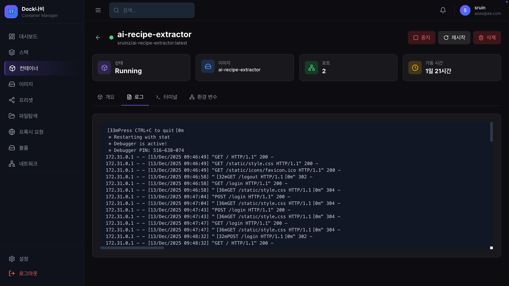Viewport: 509px width, 286px height.
Task: Open the 터미널 tab
Action: tap(166, 97)
